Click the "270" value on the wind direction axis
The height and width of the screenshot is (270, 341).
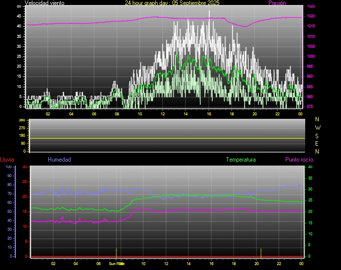pos(22,128)
